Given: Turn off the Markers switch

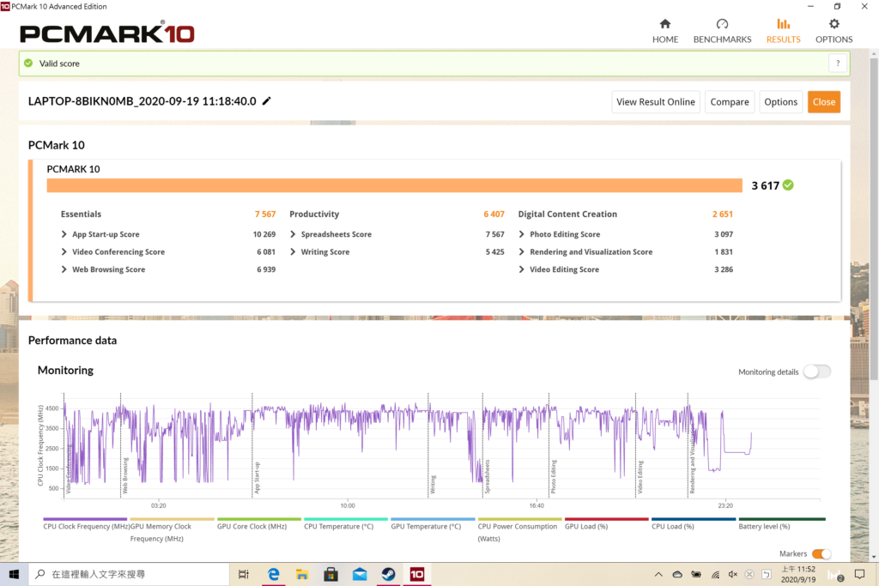Looking at the screenshot, I should (x=821, y=553).
